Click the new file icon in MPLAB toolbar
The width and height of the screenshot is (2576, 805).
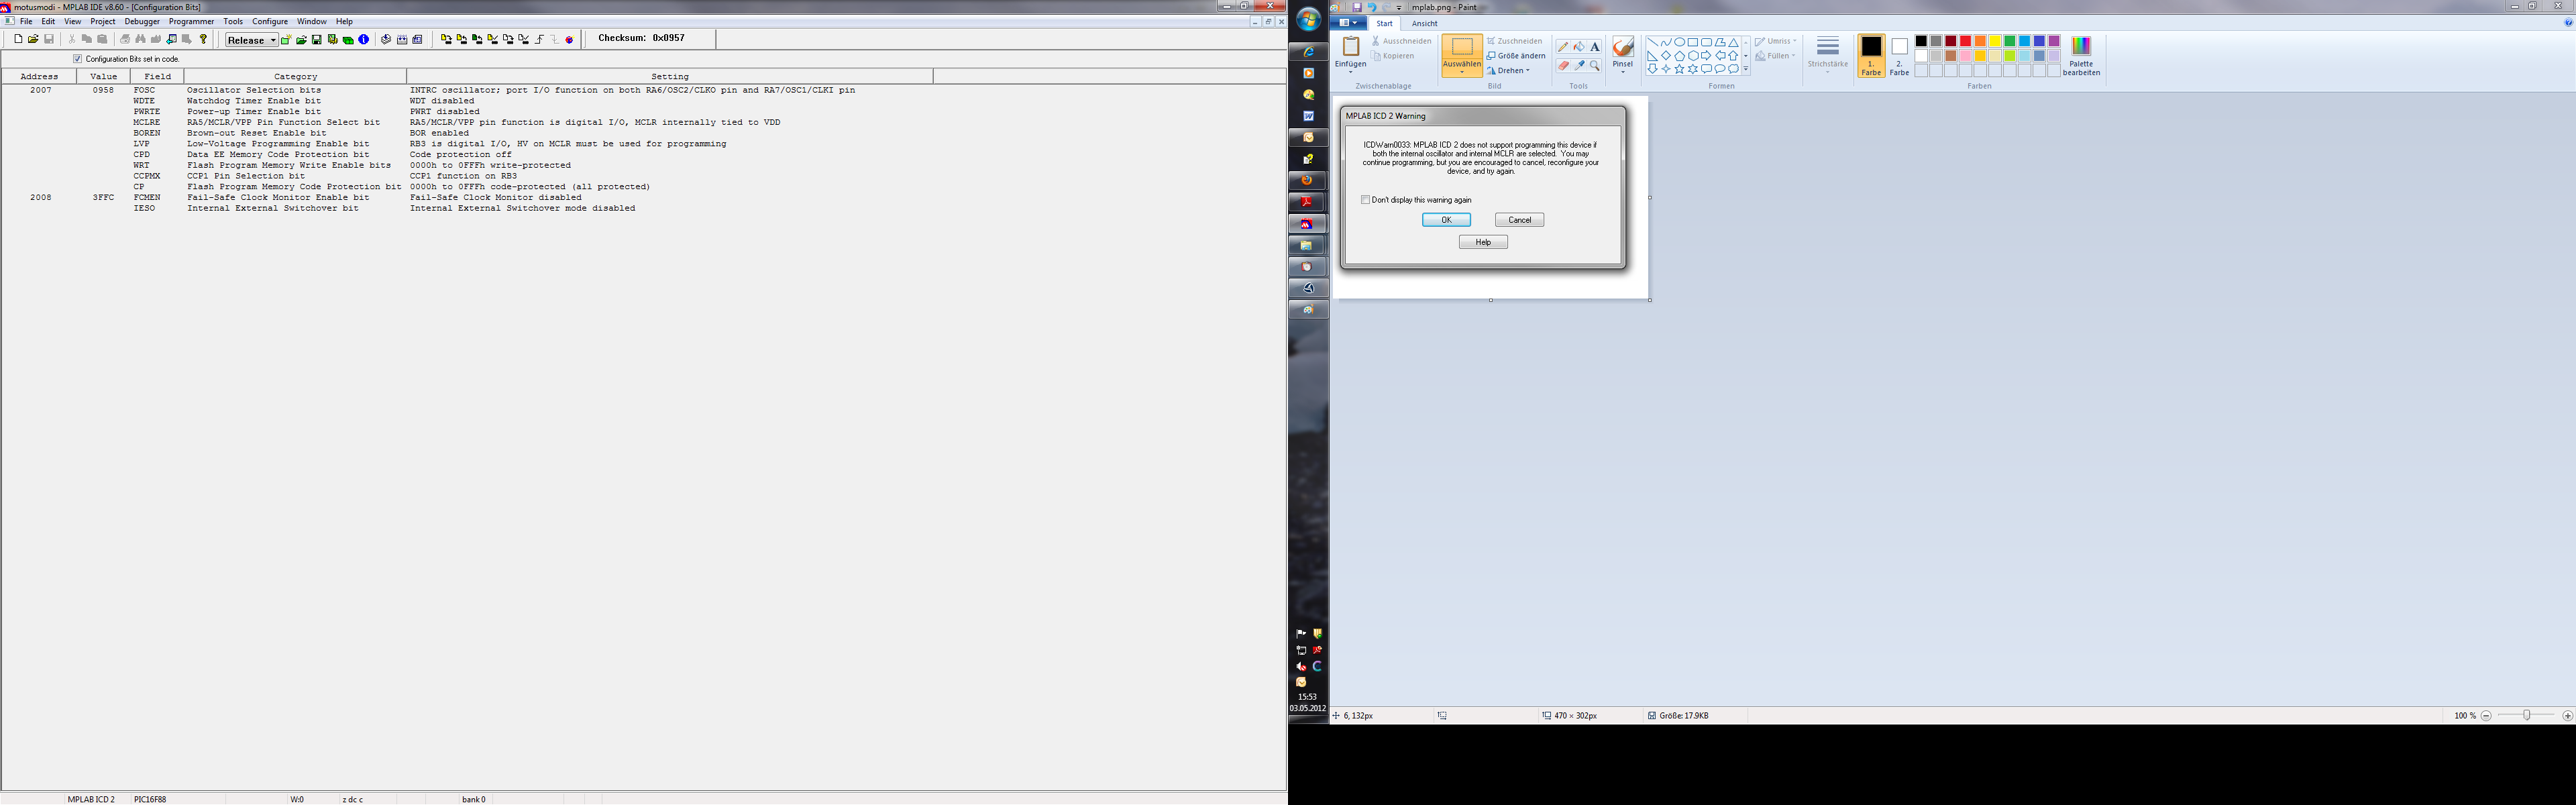[x=18, y=40]
